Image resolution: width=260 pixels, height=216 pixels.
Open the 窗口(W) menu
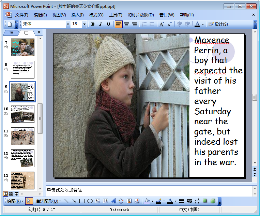pyautogui.click(x=167, y=15)
